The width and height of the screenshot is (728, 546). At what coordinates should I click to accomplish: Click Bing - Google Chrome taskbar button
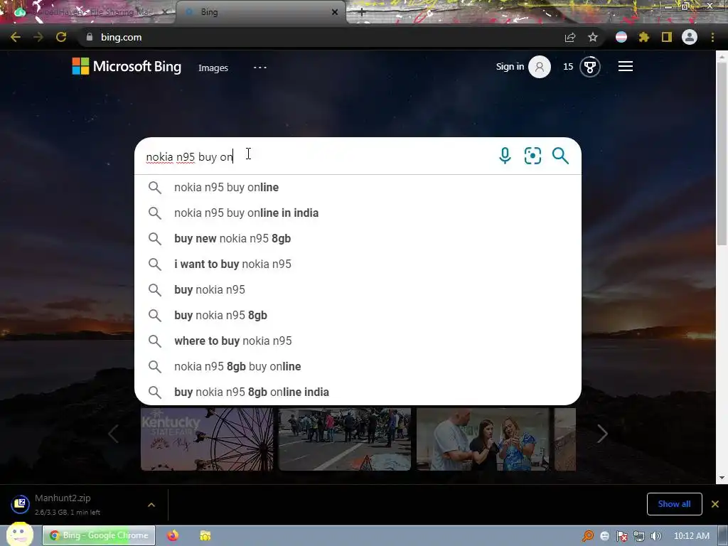(x=99, y=535)
